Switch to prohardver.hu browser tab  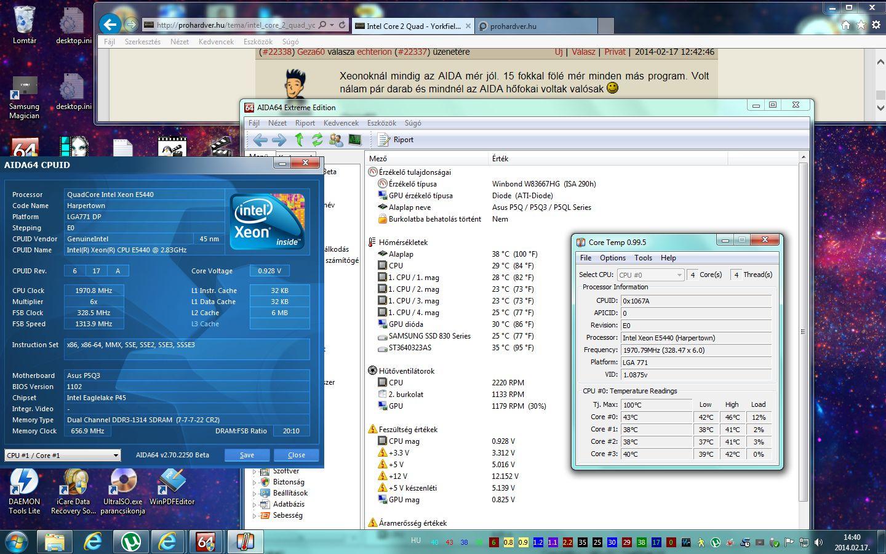(535, 26)
